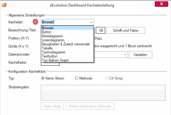Click the Variablen button
The image size is (171, 115).
point(140,55)
